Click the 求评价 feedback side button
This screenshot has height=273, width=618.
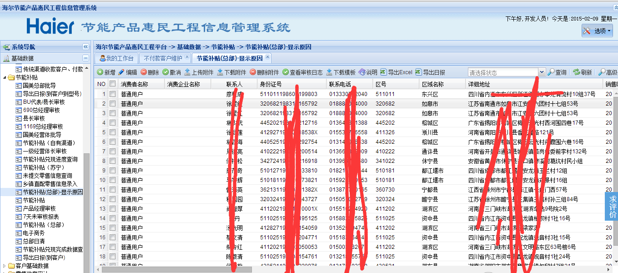point(613,206)
